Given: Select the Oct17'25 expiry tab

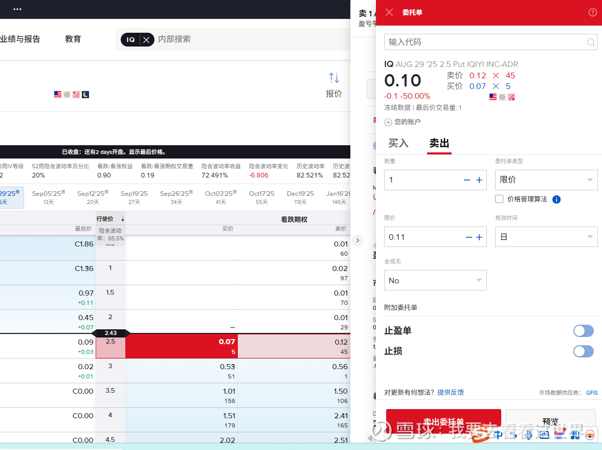Looking at the screenshot, I should (x=261, y=197).
